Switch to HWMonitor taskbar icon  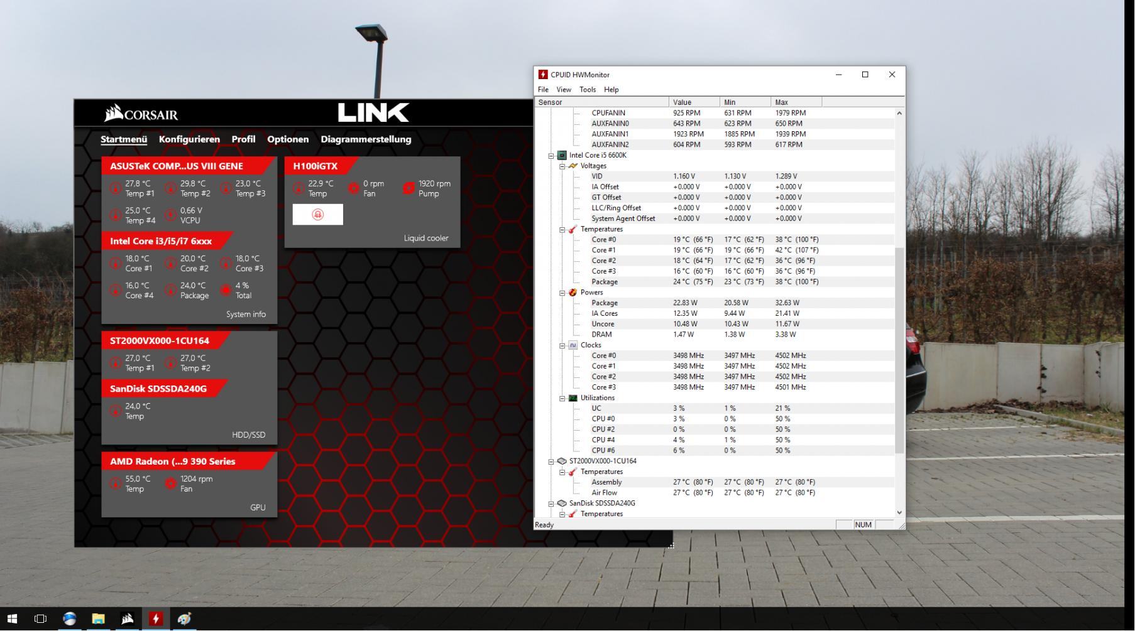[x=156, y=619]
